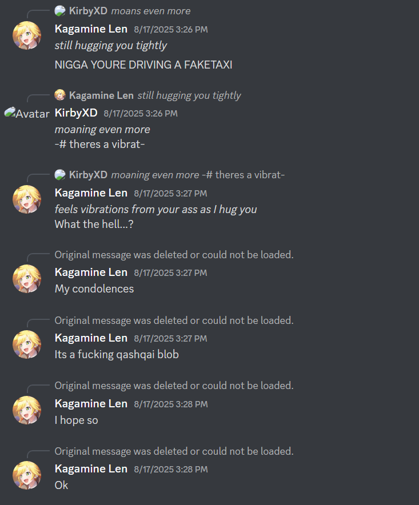Viewport: 419px width, 505px height.
Task: Click small KirbyXD avatar in 'theres a vibrat-' reply preview
Action: (x=60, y=175)
